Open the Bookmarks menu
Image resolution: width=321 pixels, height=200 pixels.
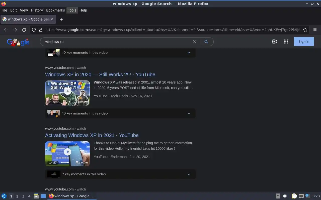[x=55, y=10]
